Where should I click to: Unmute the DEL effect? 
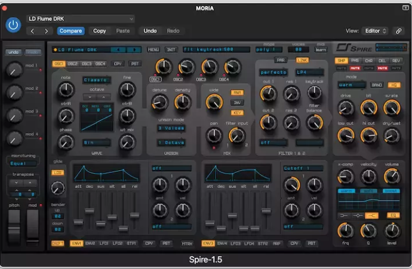click(382, 68)
